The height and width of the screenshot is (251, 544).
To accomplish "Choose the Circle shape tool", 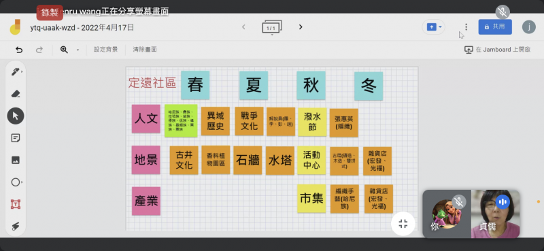I will click(x=15, y=182).
